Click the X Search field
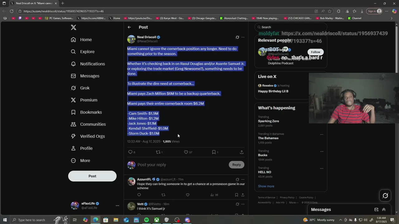This screenshot has width=399, height=224. pyautogui.click(x=291, y=27)
